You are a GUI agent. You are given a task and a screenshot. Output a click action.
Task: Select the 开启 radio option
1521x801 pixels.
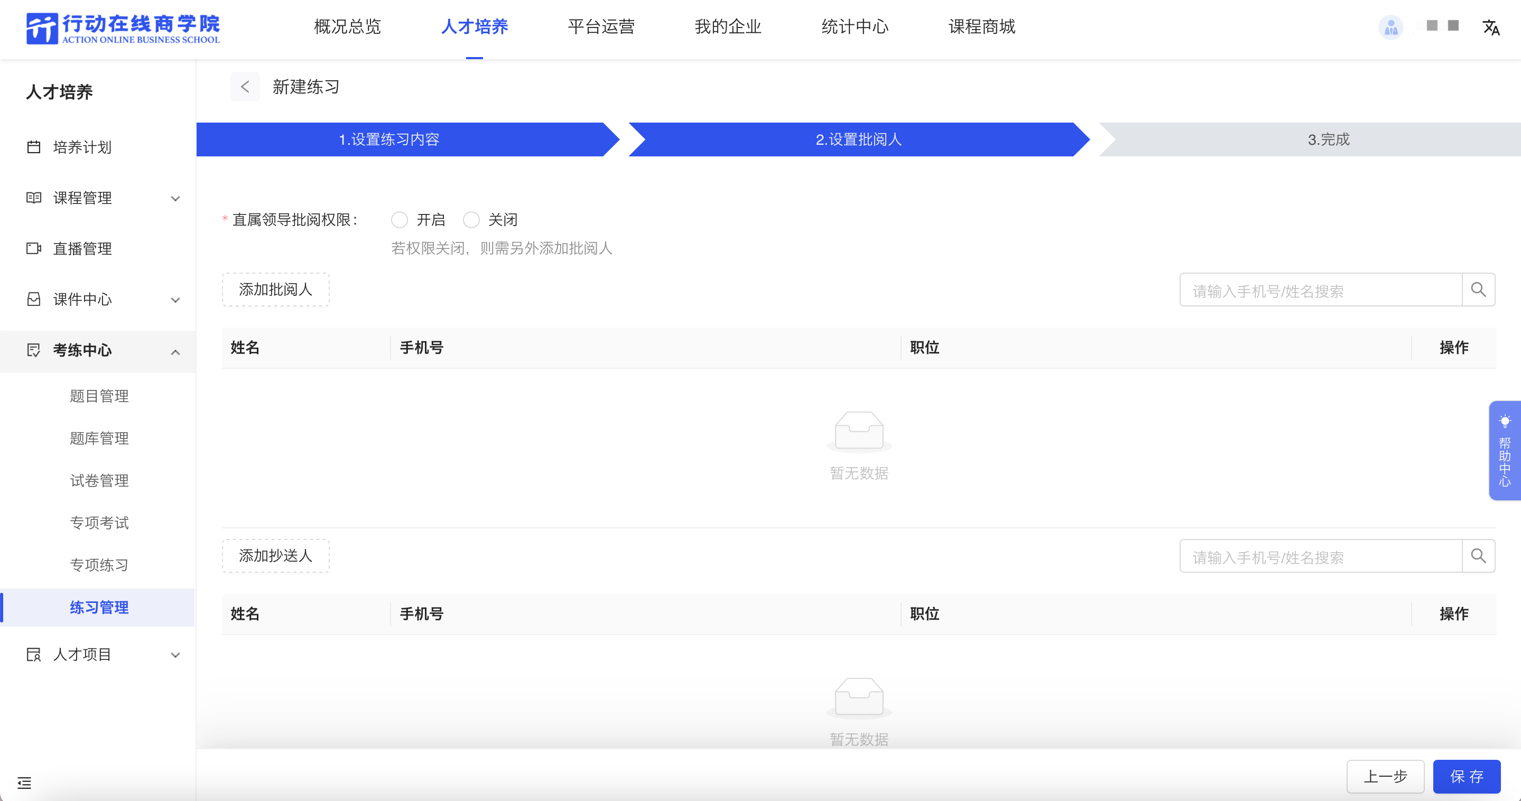click(x=399, y=220)
